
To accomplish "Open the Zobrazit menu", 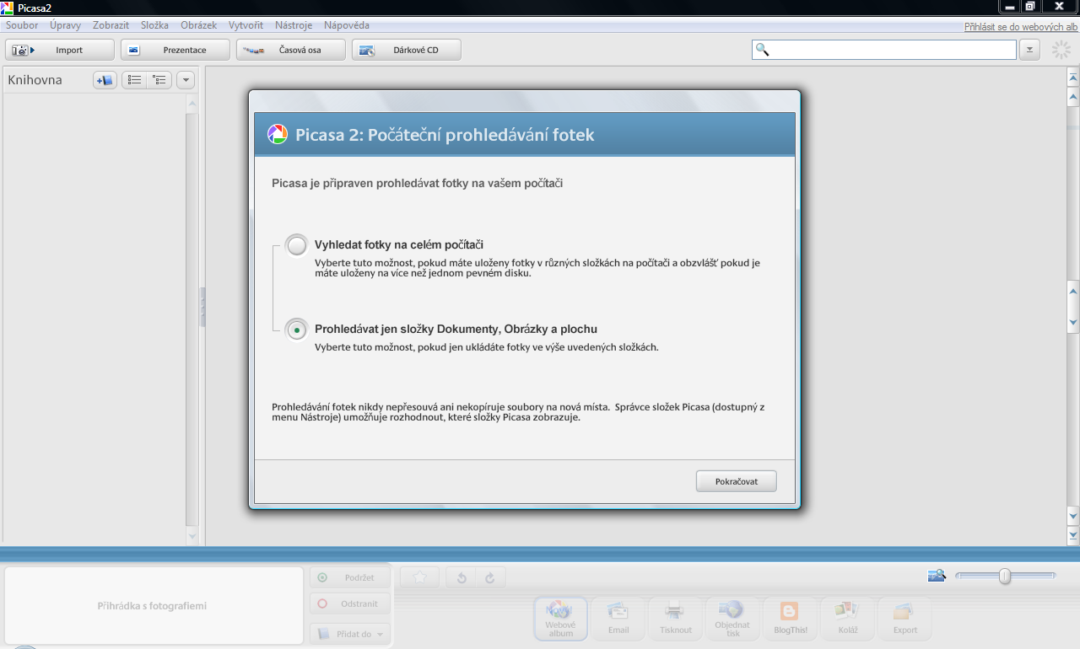I will click(x=111, y=25).
